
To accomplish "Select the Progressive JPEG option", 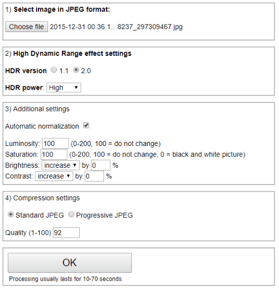I will point(71,215).
